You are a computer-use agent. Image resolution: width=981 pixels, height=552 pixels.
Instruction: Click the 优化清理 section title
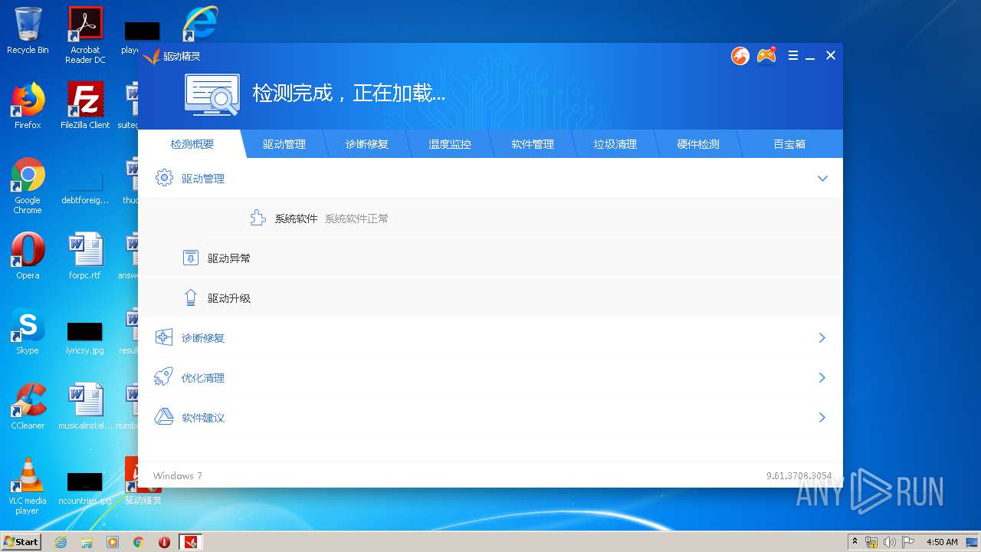(203, 378)
